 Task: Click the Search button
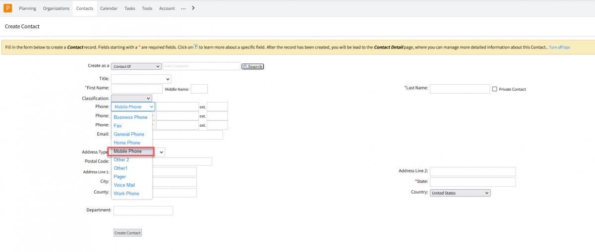pyautogui.click(x=253, y=66)
